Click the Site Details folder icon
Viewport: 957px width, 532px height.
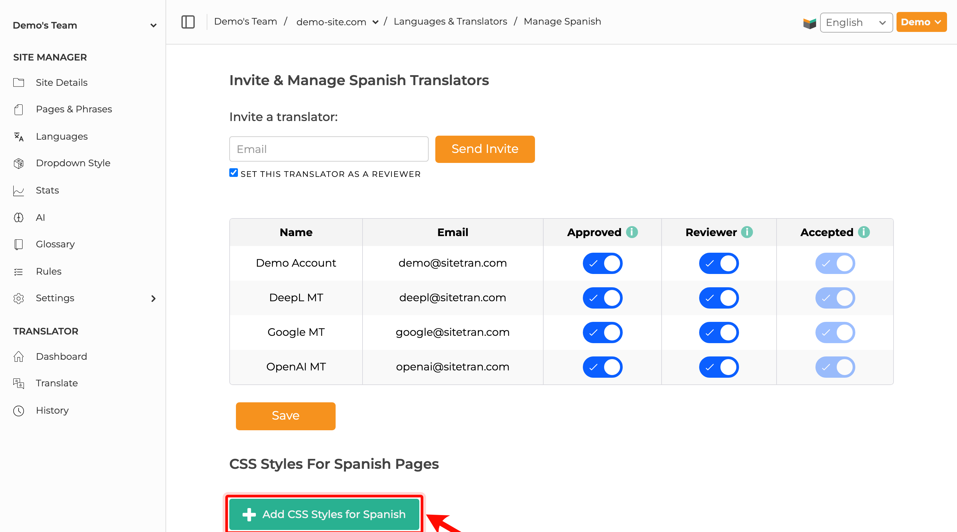[19, 82]
